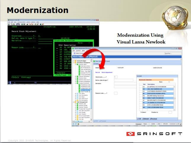Click the Ref.no. date & type field
The image size is (191, 143).
pyautogui.click(x=123, y=80)
